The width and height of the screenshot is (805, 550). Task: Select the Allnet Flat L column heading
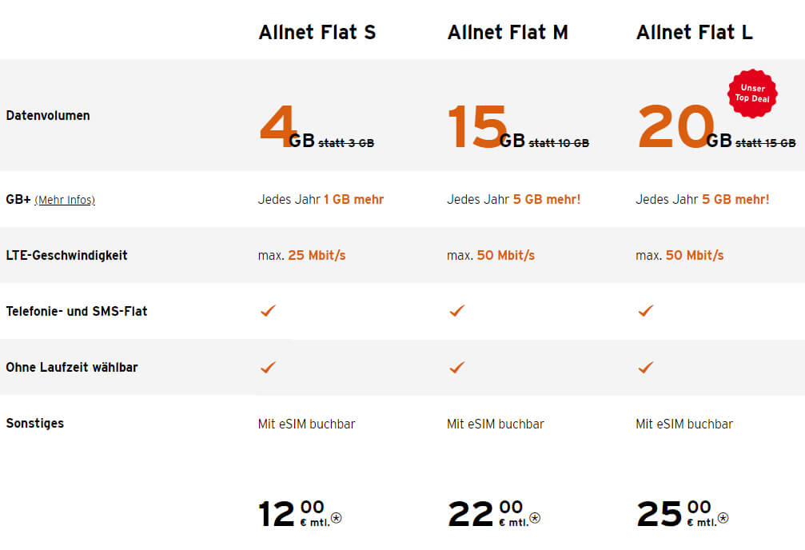[694, 33]
